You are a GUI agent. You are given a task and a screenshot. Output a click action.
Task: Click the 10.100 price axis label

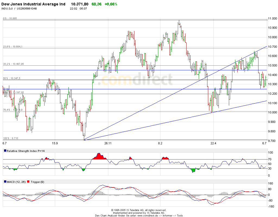click(x=272, y=103)
